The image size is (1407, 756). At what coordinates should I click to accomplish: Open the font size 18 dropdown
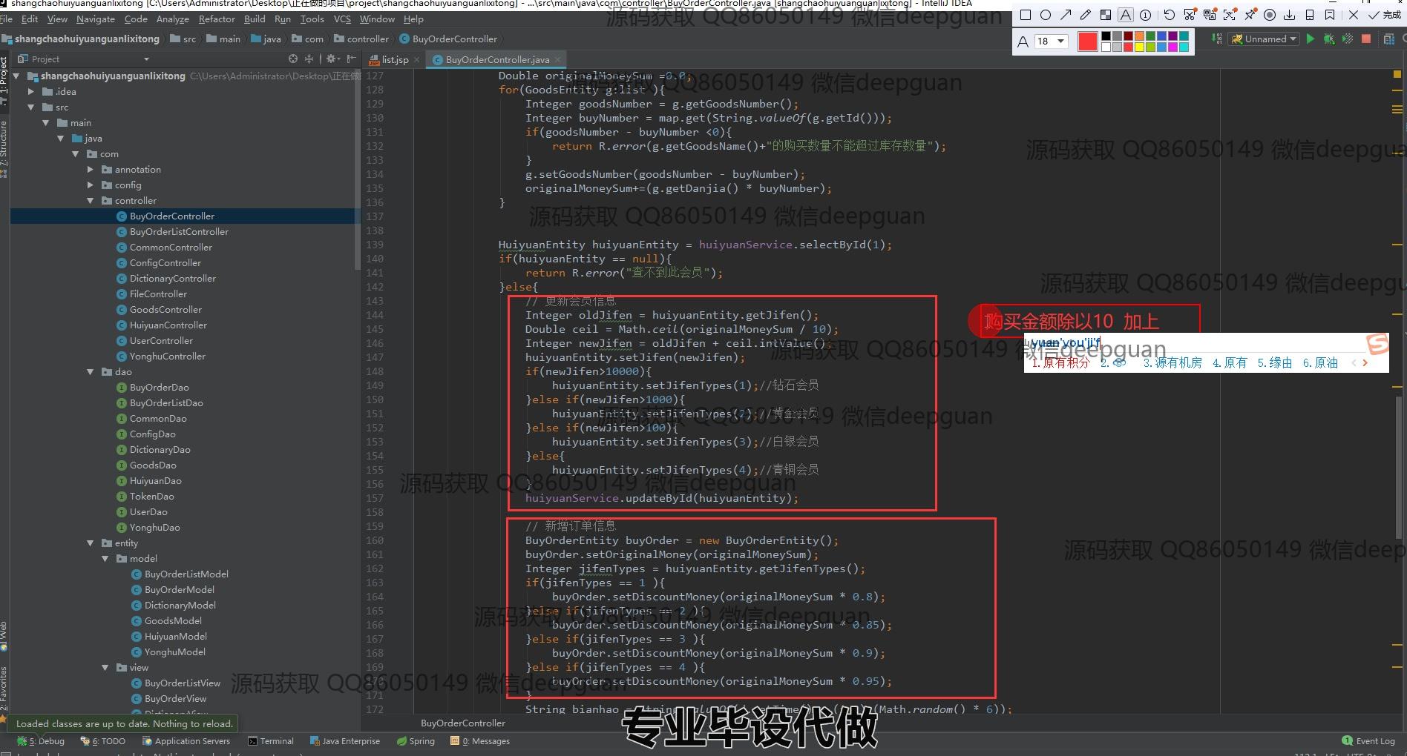pos(1051,42)
